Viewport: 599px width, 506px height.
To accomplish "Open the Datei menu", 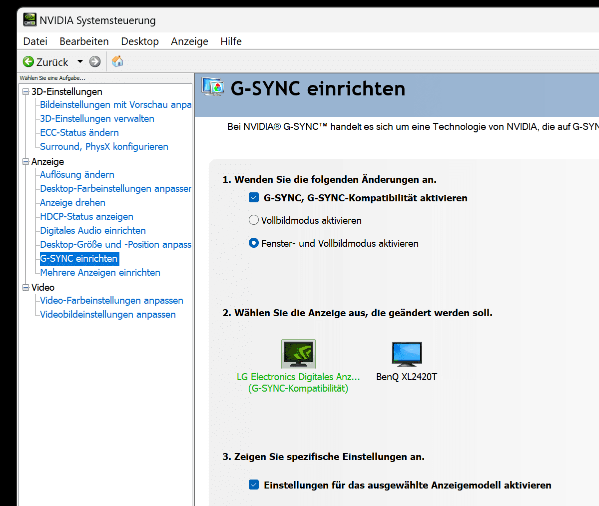I will [35, 41].
